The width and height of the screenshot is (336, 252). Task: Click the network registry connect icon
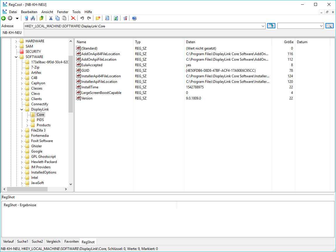coord(33,18)
